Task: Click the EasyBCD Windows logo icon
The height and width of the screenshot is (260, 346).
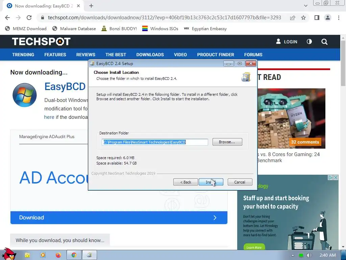Action: click(x=24, y=95)
